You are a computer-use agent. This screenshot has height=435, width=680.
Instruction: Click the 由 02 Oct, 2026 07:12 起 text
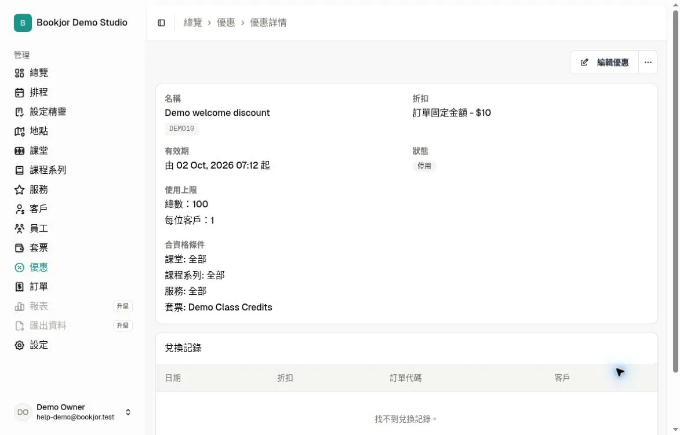[217, 166]
